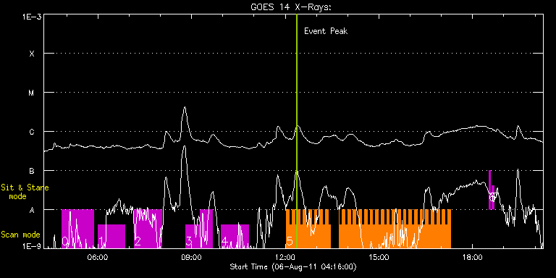Click the green Event Peak vertical line
The height and width of the screenshot is (278, 556).
297,131
